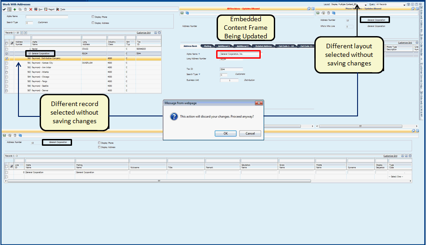Switch to the Cat Code 1 - 10 tab
The width and height of the screenshot is (426, 245).
[286, 46]
